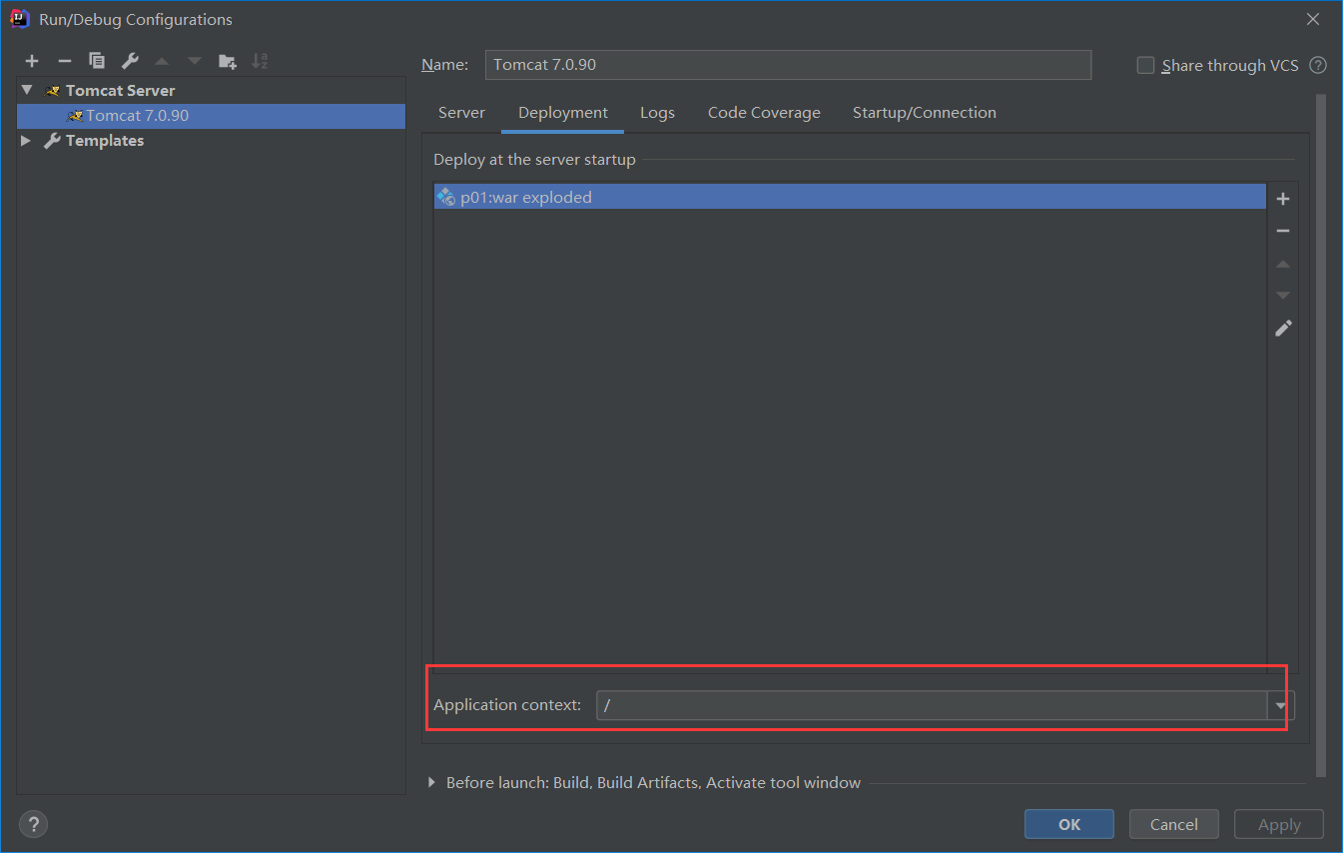Switch to the Startup/Connection tab
Image resolution: width=1343 pixels, height=853 pixels.
click(925, 113)
